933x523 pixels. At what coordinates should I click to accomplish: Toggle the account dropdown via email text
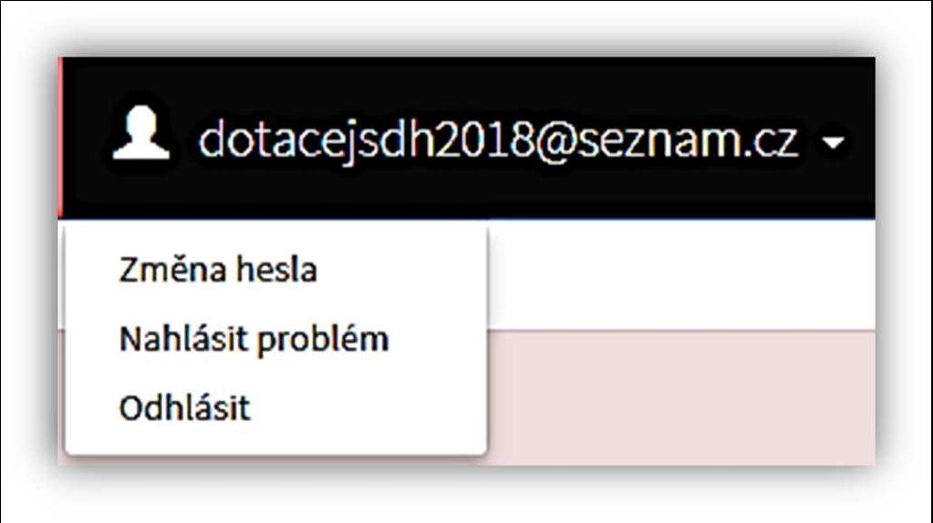(x=497, y=140)
